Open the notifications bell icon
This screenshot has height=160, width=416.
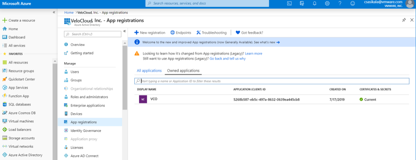click(x=315, y=3)
